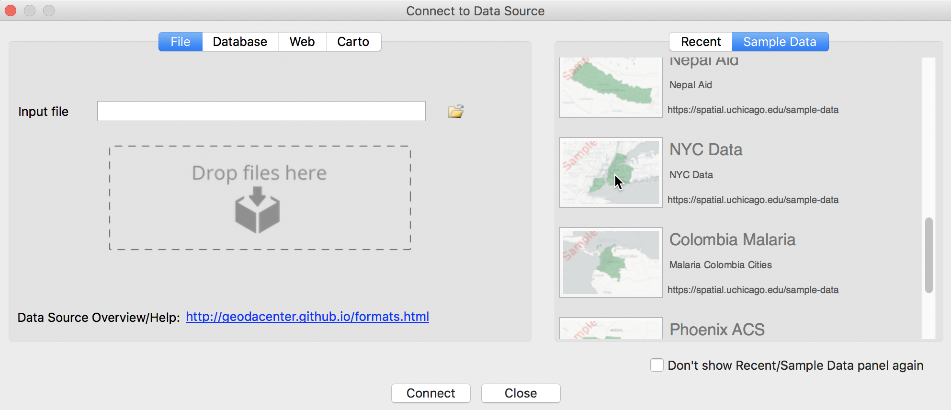Click the Colombia Malaria title
Image resolution: width=951 pixels, height=410 pixels.
[732, 239]
